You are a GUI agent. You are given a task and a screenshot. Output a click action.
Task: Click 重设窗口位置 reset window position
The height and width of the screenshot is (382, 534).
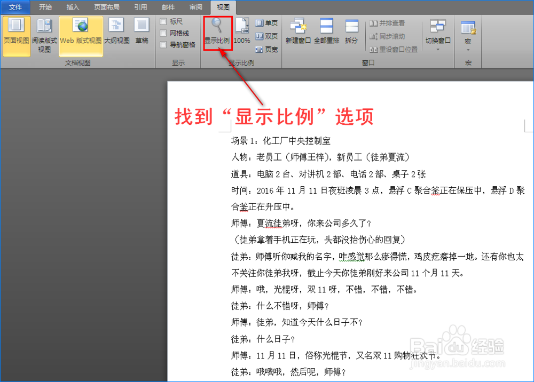coord(394,49)
